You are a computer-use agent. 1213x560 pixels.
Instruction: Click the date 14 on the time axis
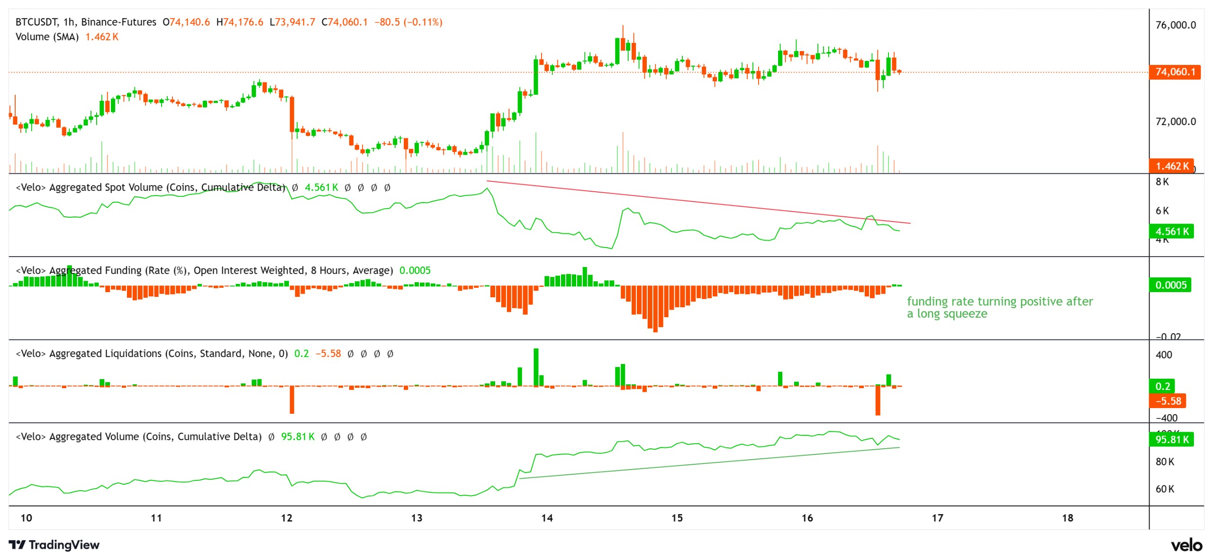546,519
